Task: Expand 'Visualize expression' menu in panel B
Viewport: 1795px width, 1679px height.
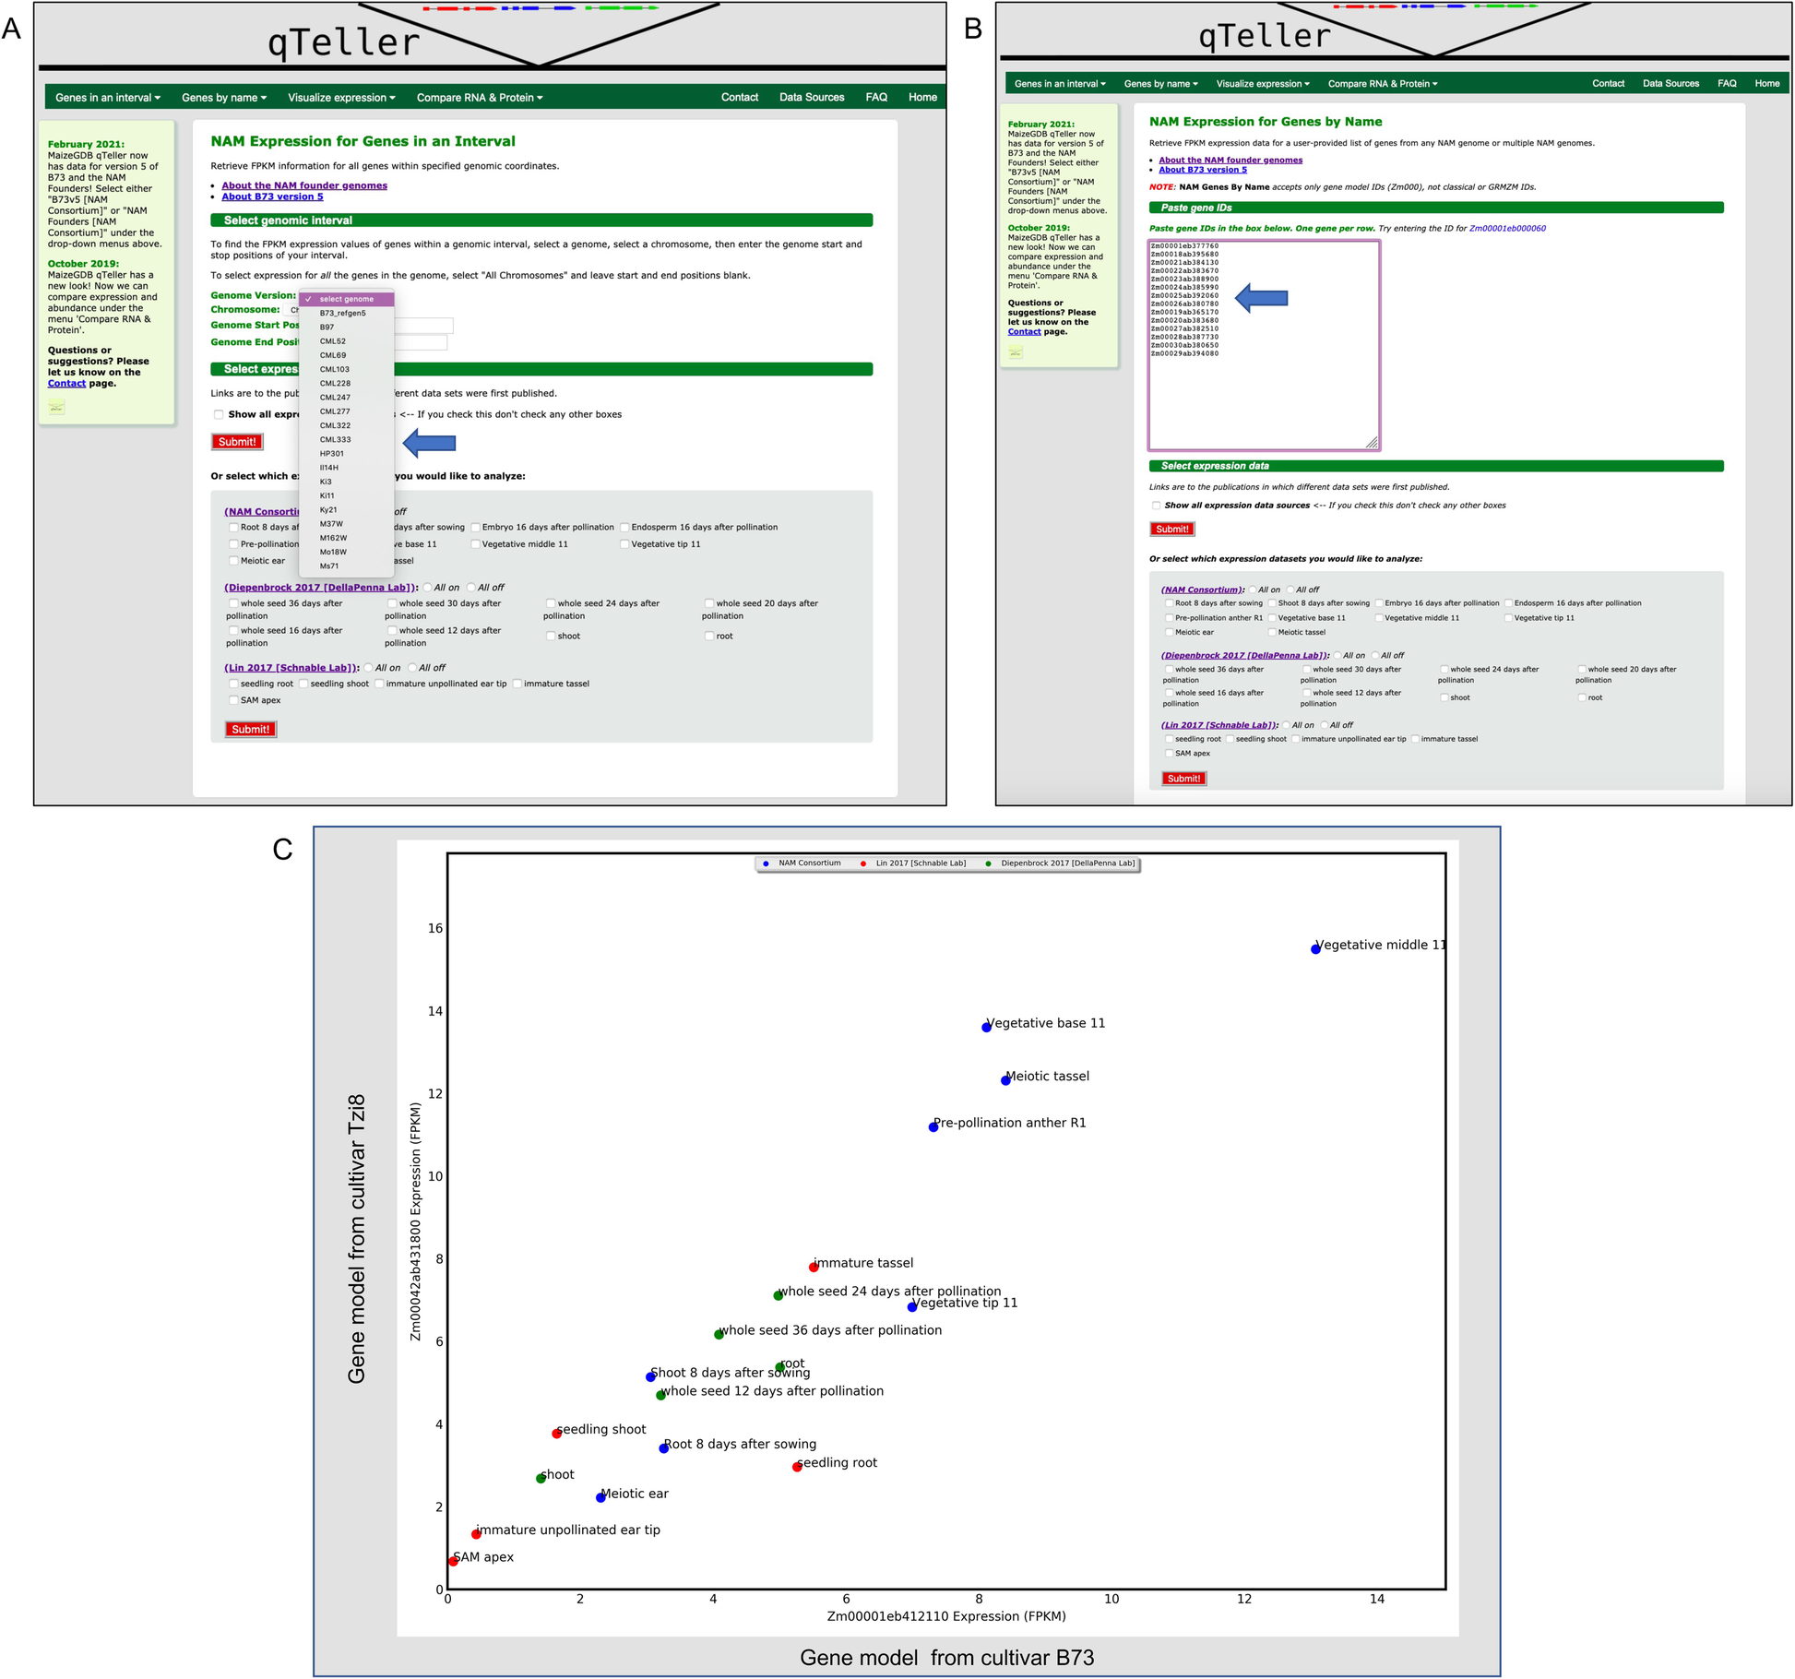Action: [x=1263, y=84]
